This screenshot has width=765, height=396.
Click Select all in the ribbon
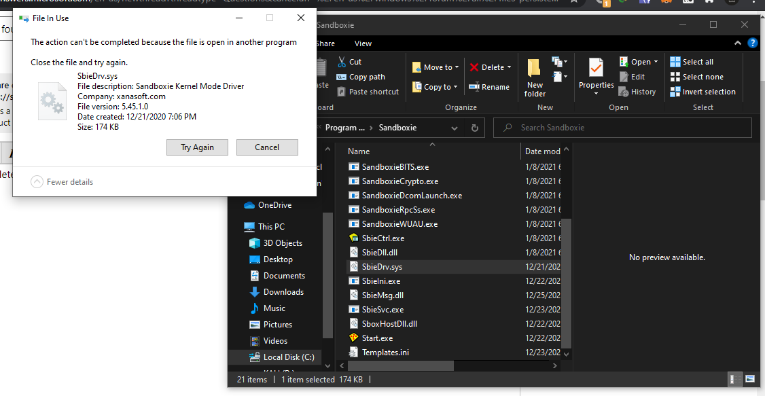(692, 62)
